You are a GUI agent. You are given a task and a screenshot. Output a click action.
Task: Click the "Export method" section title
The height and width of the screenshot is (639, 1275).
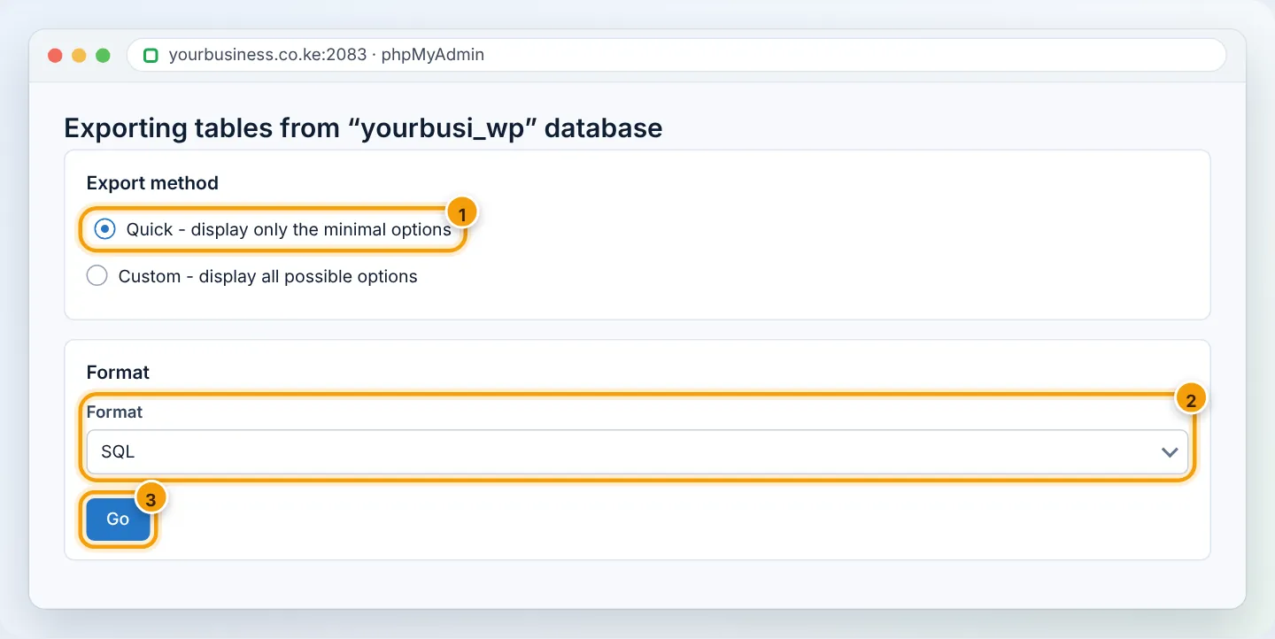[x=152, y=183]
